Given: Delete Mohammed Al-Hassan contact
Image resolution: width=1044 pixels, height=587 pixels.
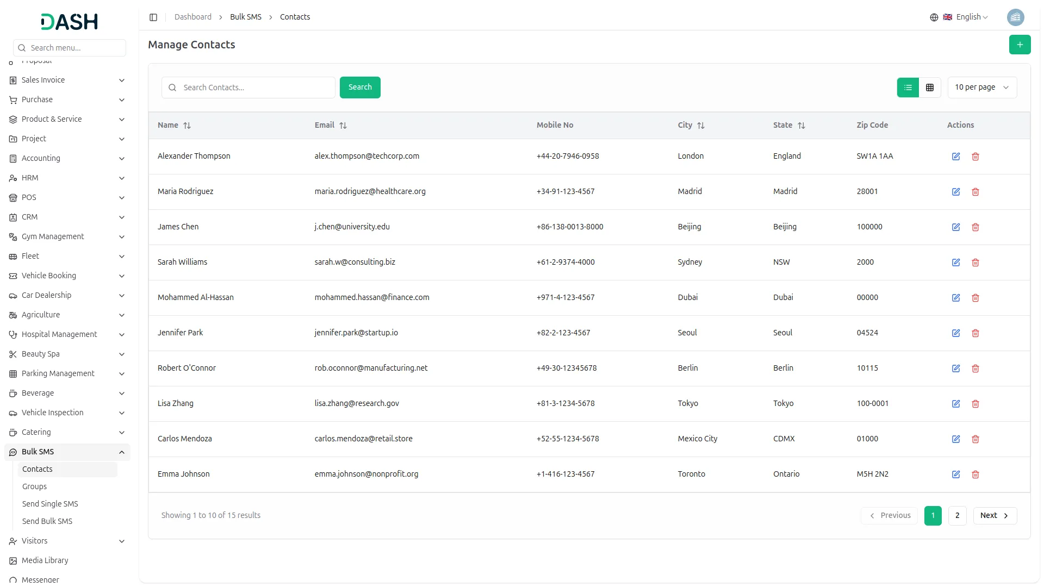Looking at the screenshot, I should pyautogui.click(x=975, y=298).
